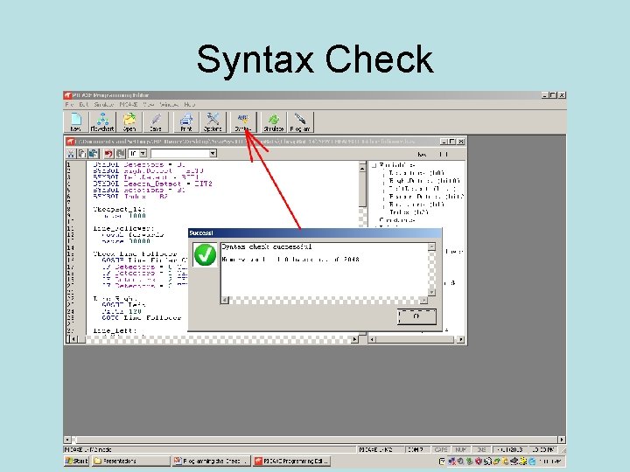630x472 pixels.
Task: Switch to Presentations folder in taskbar
Action: [131, 461]
